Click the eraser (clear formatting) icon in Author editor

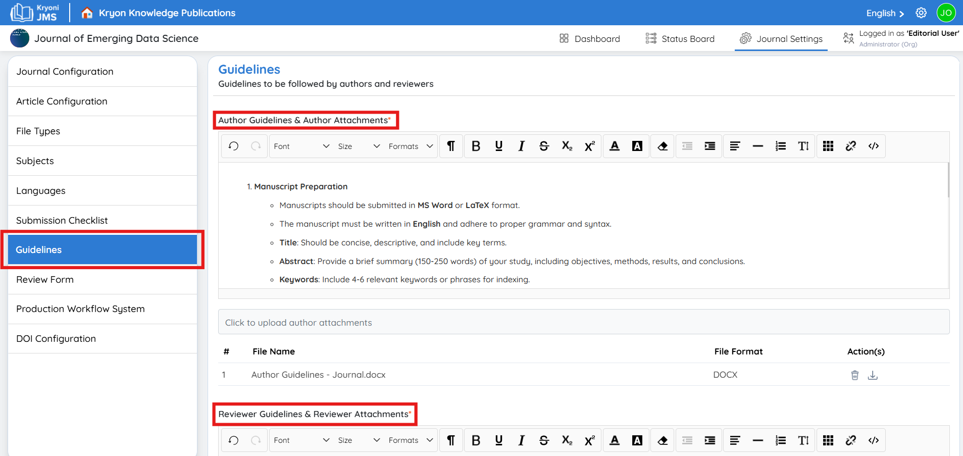tap(663, 146)
